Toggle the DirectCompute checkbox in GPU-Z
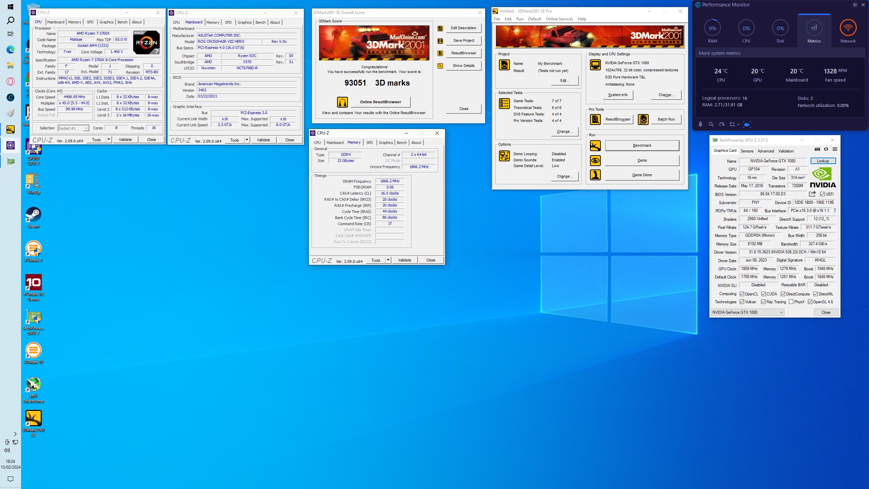This screenshot has width=869, height=489. pyautogui.click(x=783, y=294)
